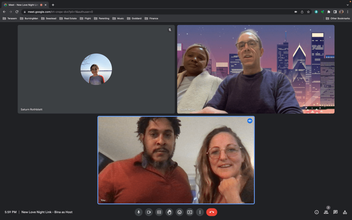Image resolution: width=352 pixels, height=220 pixels.
Task: Toggle closed captions on
Action: [159, 212]
